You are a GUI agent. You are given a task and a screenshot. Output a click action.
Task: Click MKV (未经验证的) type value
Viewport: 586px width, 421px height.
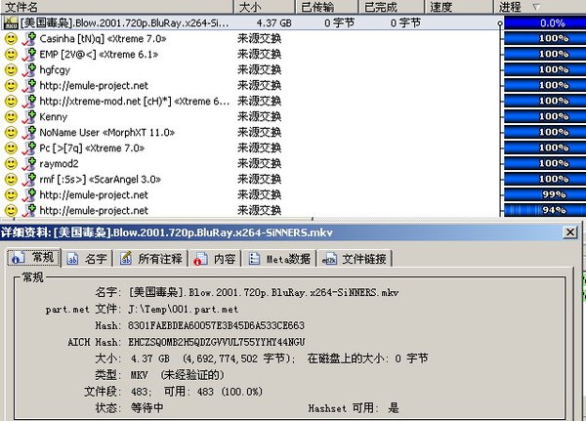tap(177, 375)
